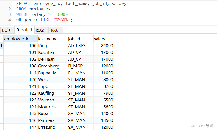Viewport: 217px width, 130px height.
Task: Switch to the 信息 tab
Action: [7, 30]
